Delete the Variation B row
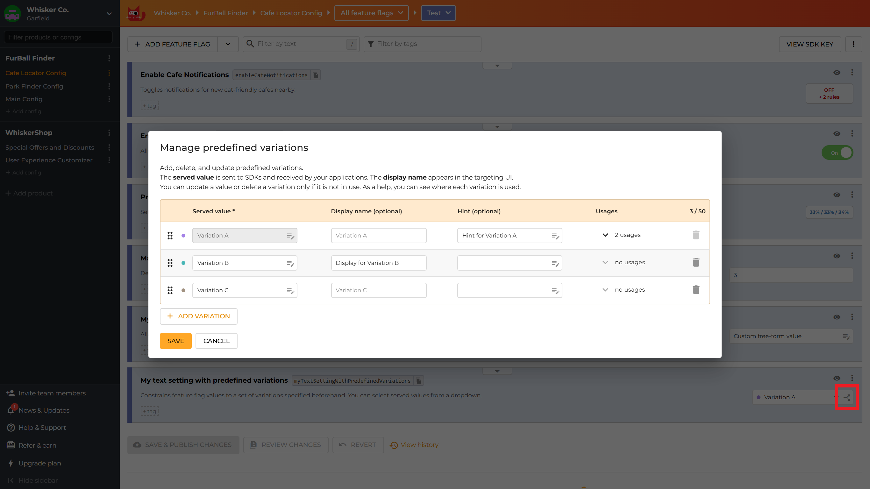The width and height of the screenshot is (870, 489). (696, 262)
